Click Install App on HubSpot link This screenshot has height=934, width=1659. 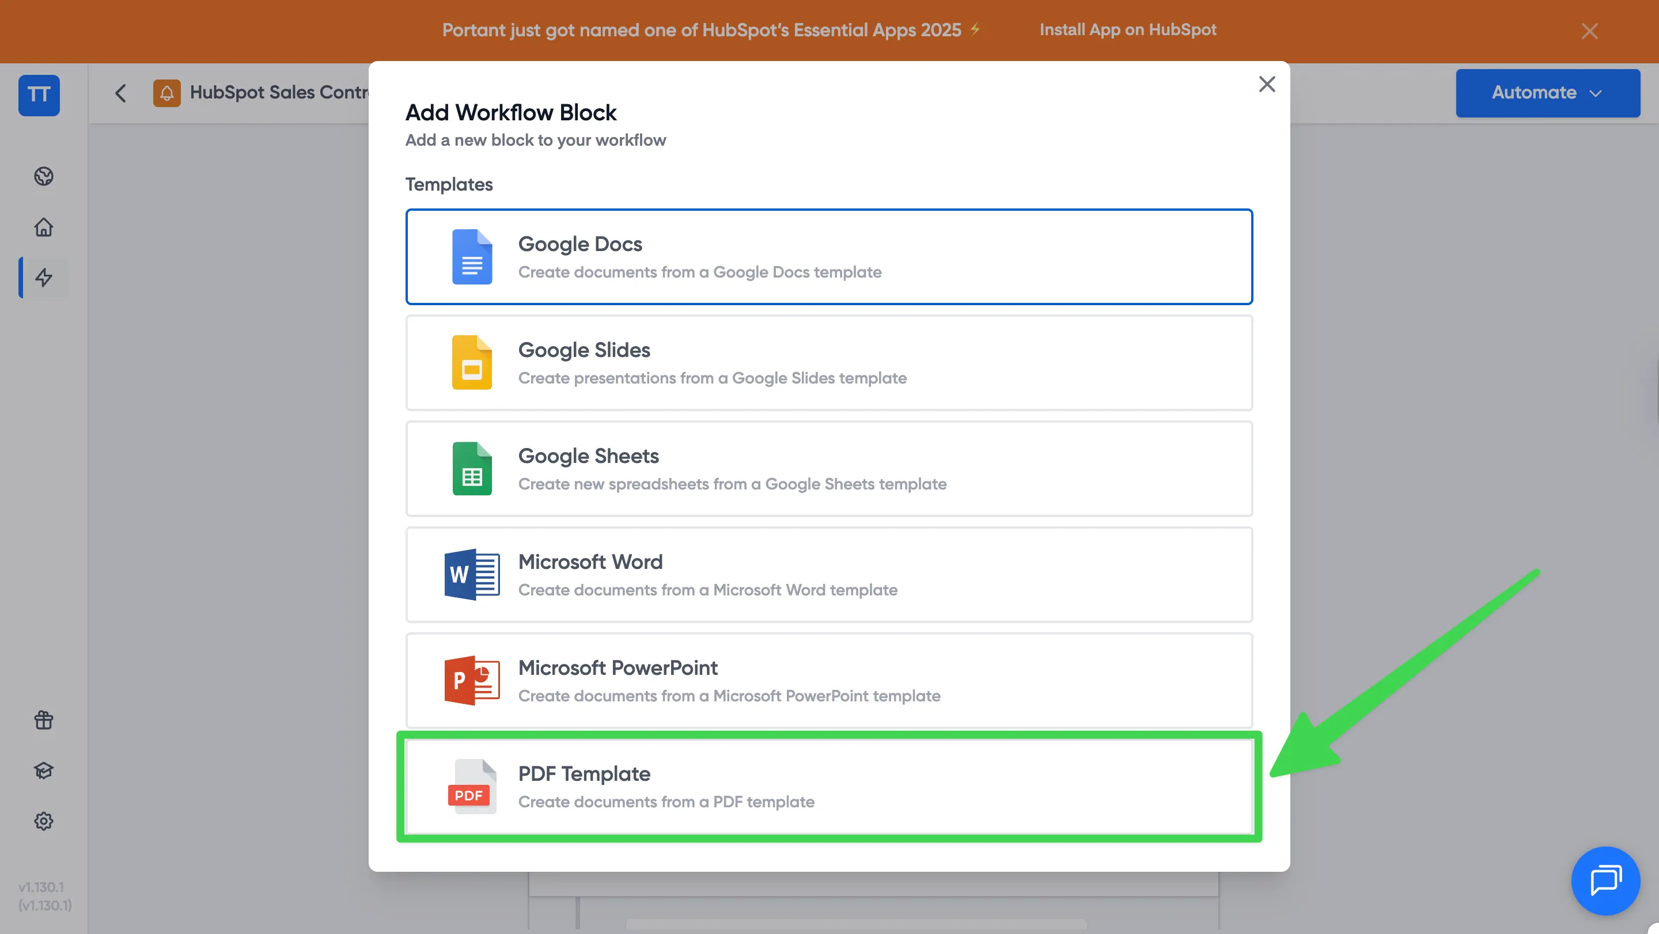(x=1128, y=29)
